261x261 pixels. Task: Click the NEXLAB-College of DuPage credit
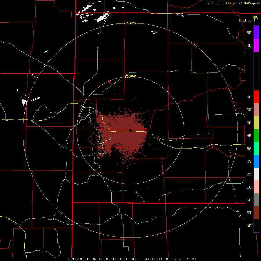[231, 3]
